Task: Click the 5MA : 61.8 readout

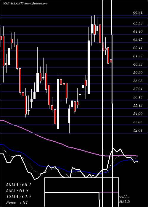Action: pyautogui.click(x=17, y=191)
